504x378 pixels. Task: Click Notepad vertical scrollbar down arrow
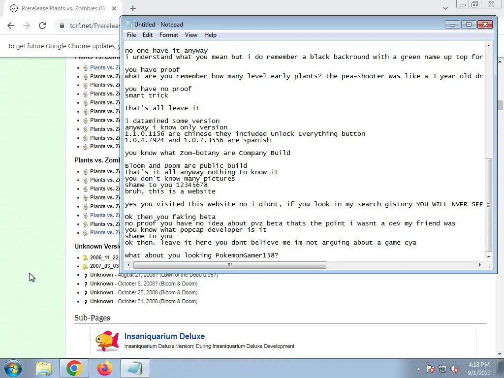click(x=489, y=256)
